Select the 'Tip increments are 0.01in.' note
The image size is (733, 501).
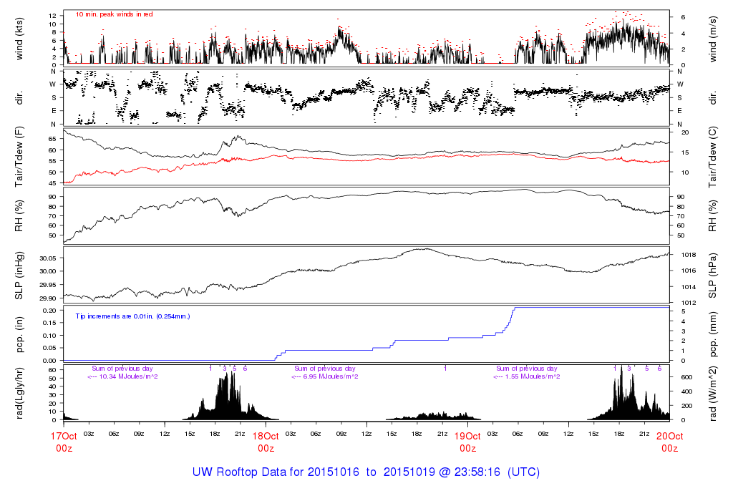[132, 316]
